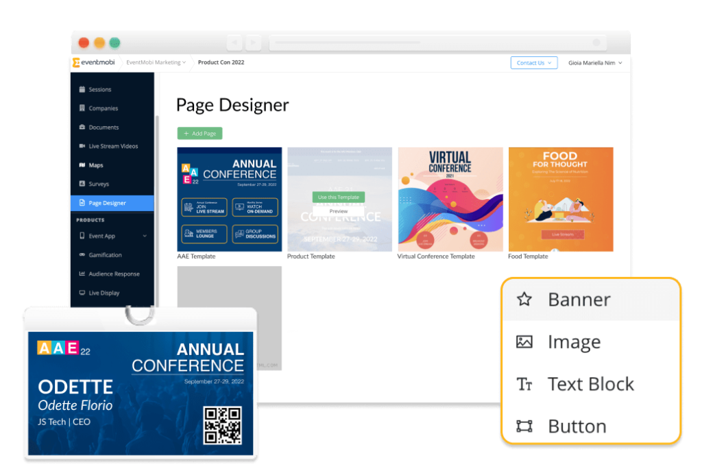The width and height of the screenshot is (702, 471).
Task: Open Surveys using its sidebar icon
Action: 84,184
